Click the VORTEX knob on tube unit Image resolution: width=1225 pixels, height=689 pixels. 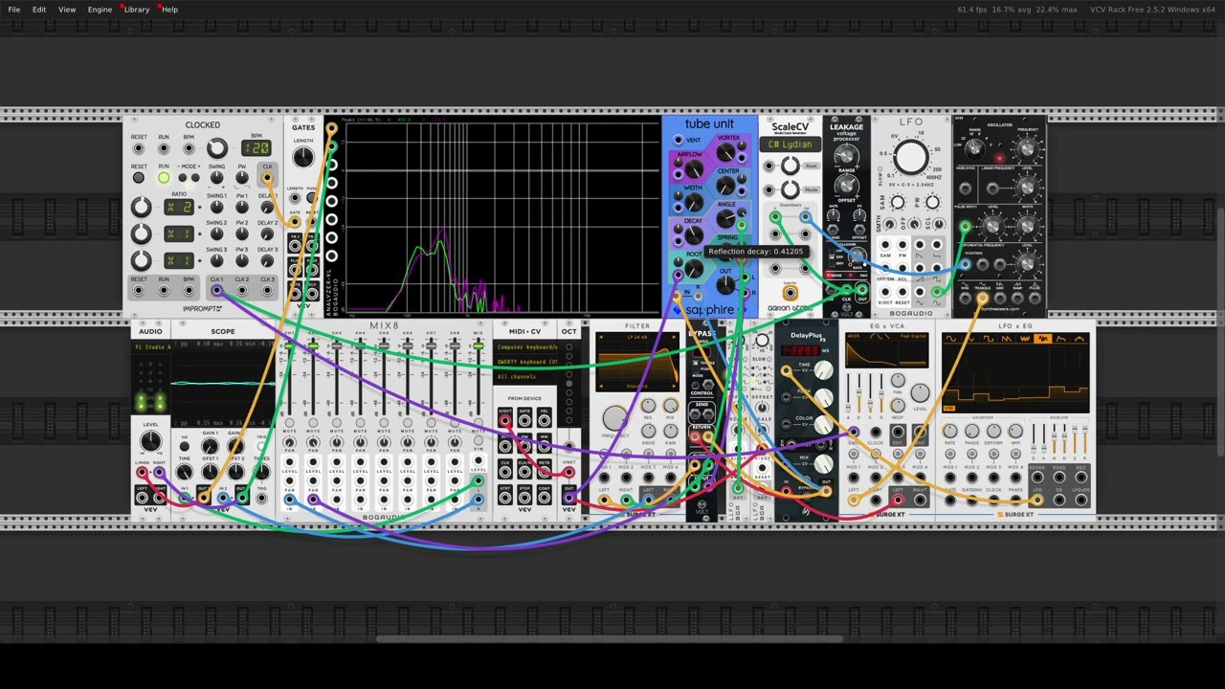pos(727,153)
